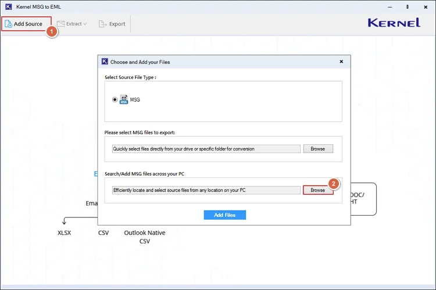Click the CSV label beside XLSX in the background diagram
The height and width of the screenshot is (290, 436).
103,232
